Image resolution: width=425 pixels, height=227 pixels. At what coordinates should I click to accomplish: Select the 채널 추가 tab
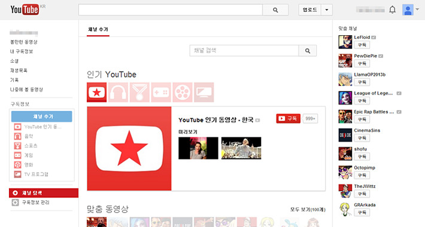[x=98, y=29]
